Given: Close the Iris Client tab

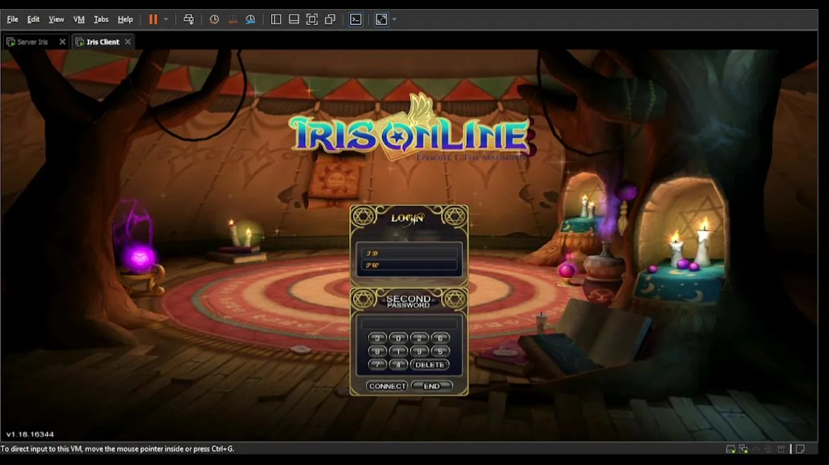Looking at the screenshot, I should tap(128, 42).
